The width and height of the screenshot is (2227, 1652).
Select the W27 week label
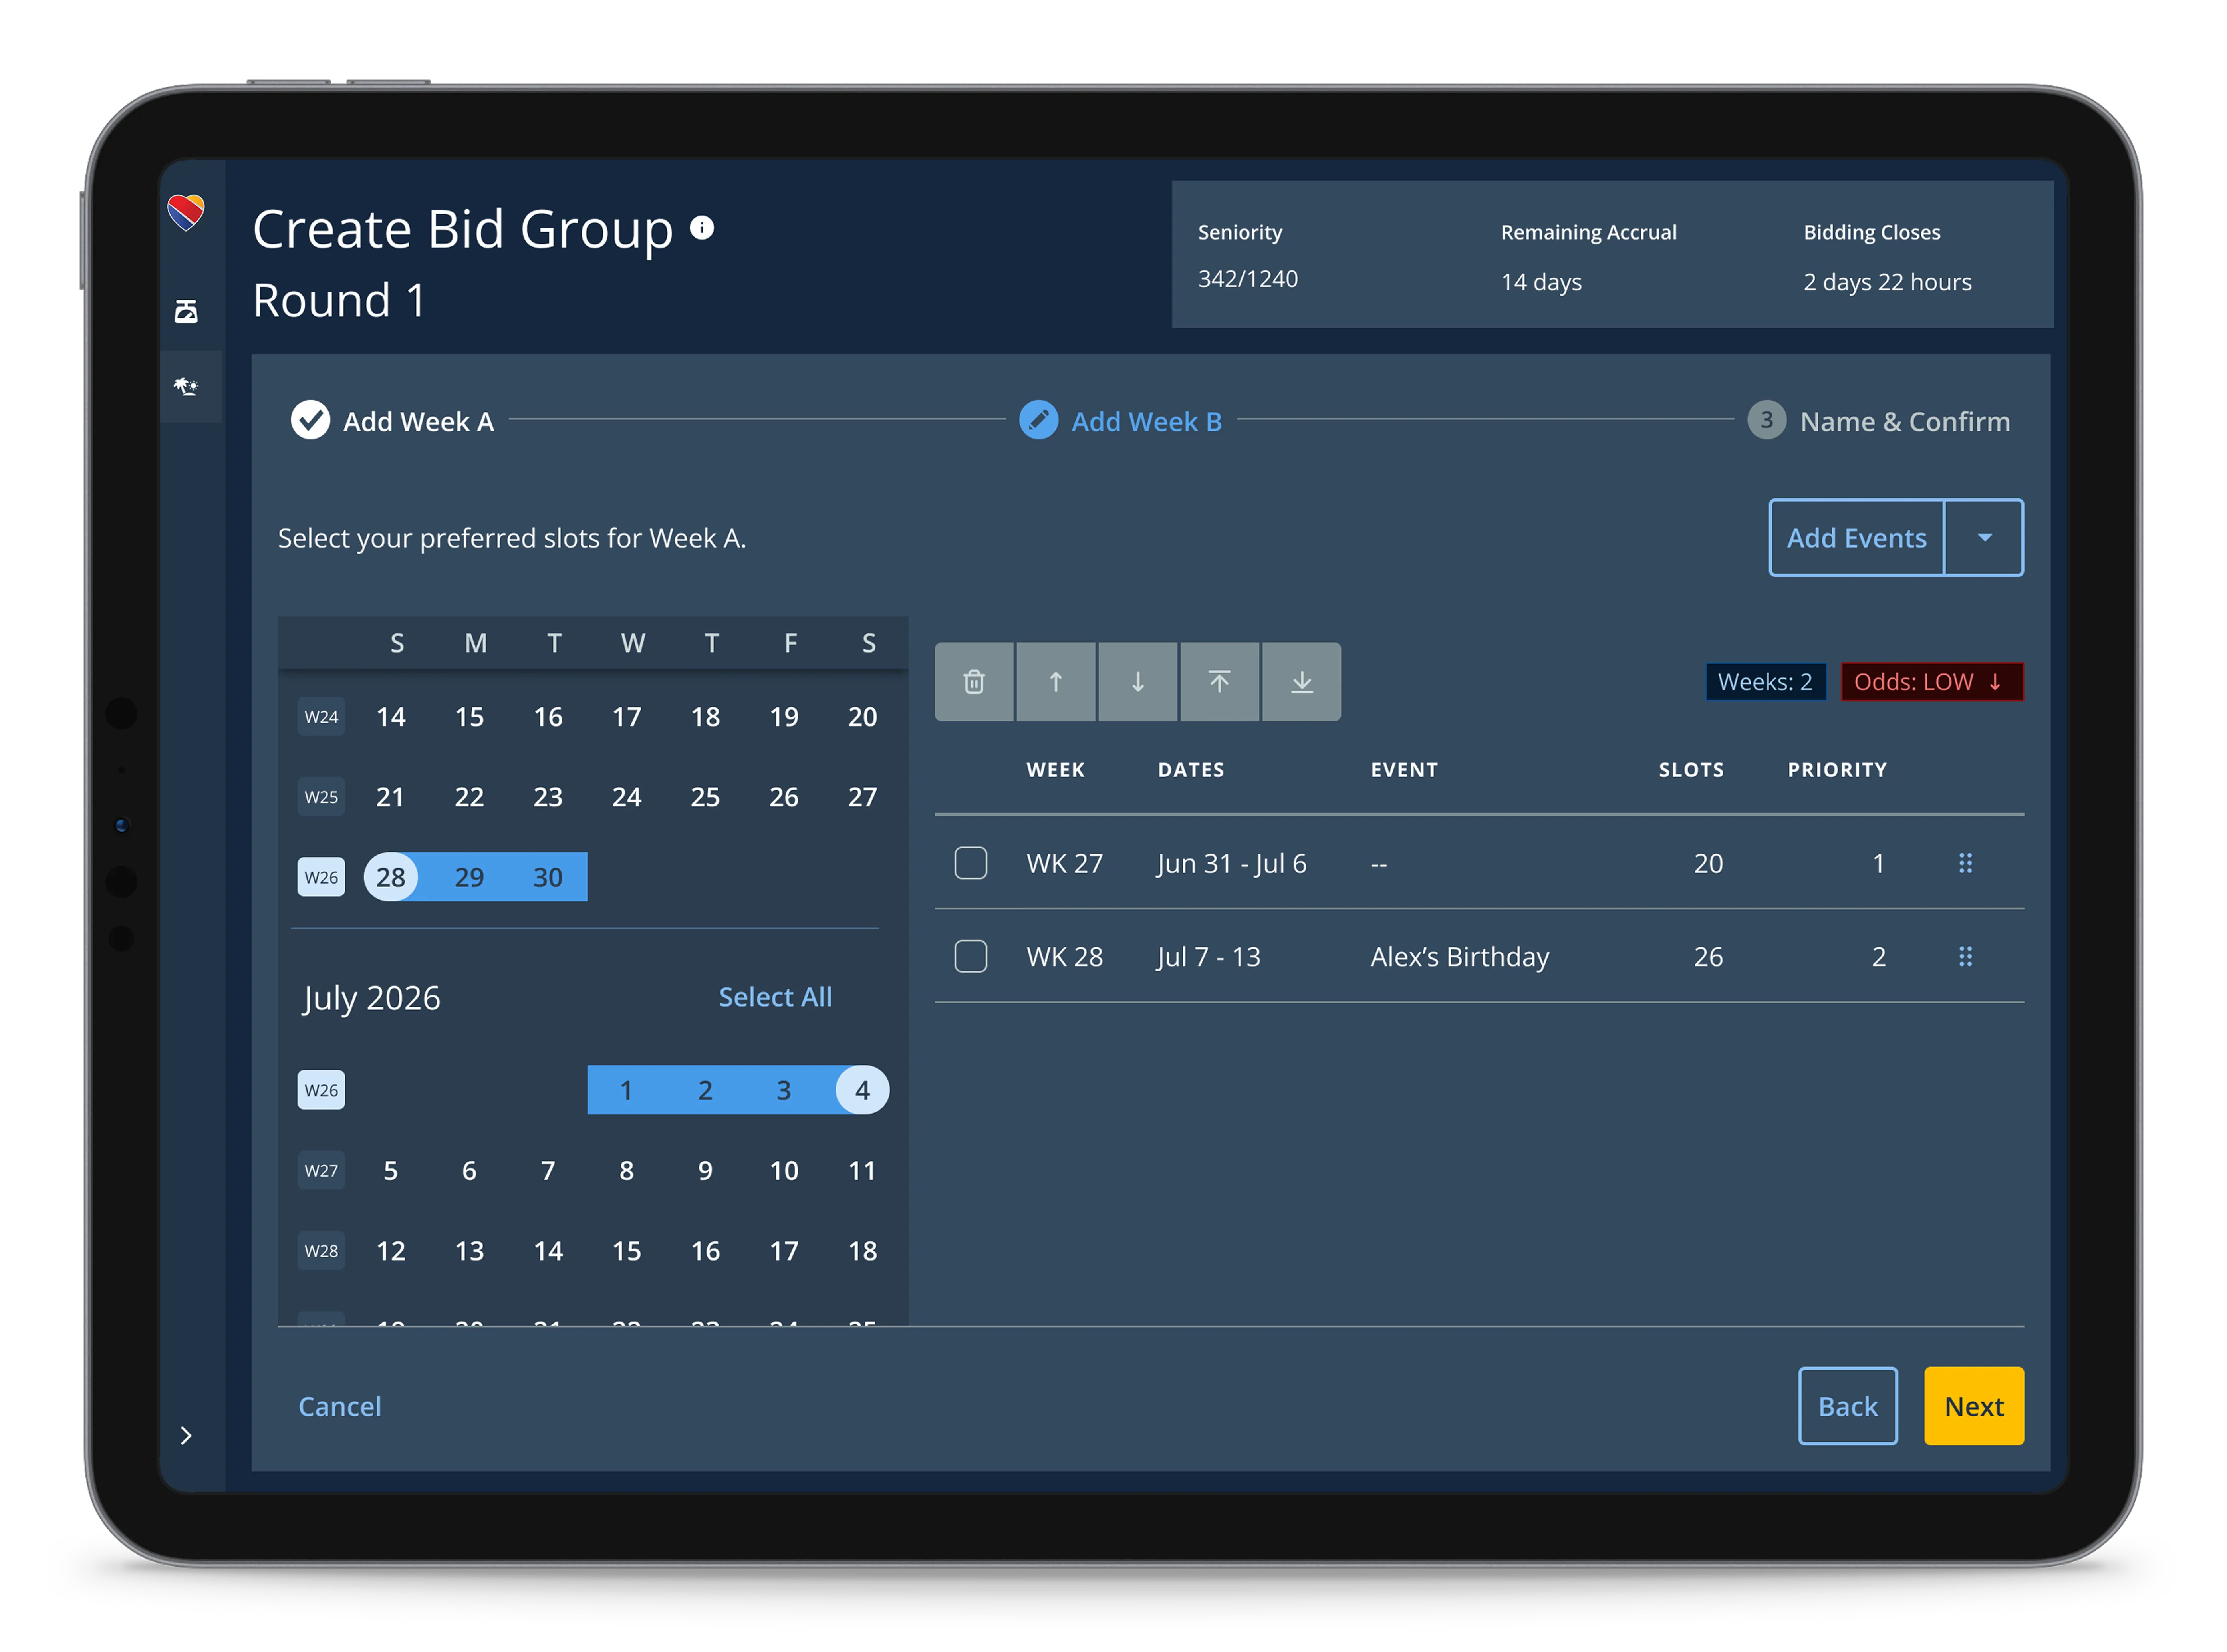tap(321, 1170)
